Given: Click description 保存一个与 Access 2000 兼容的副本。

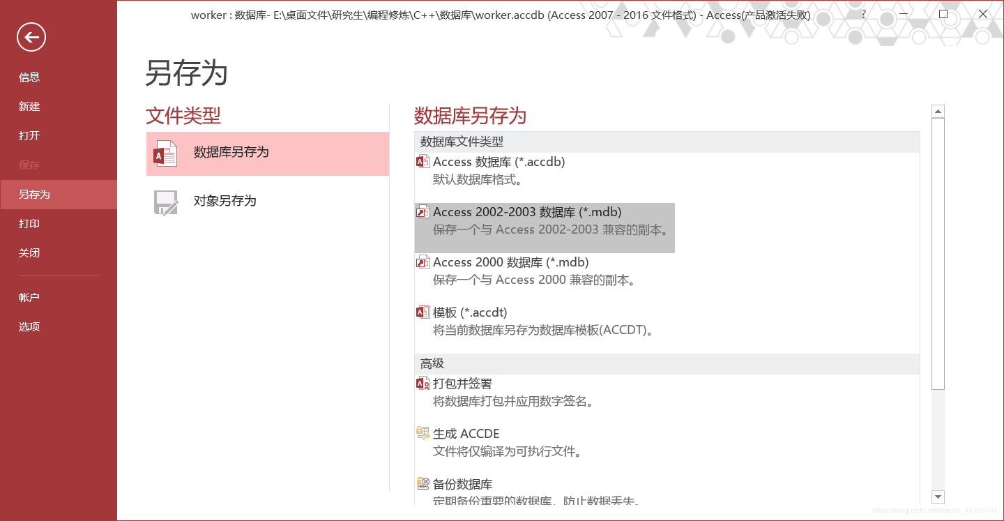Looking at the screenshot, I should (535, 280).
